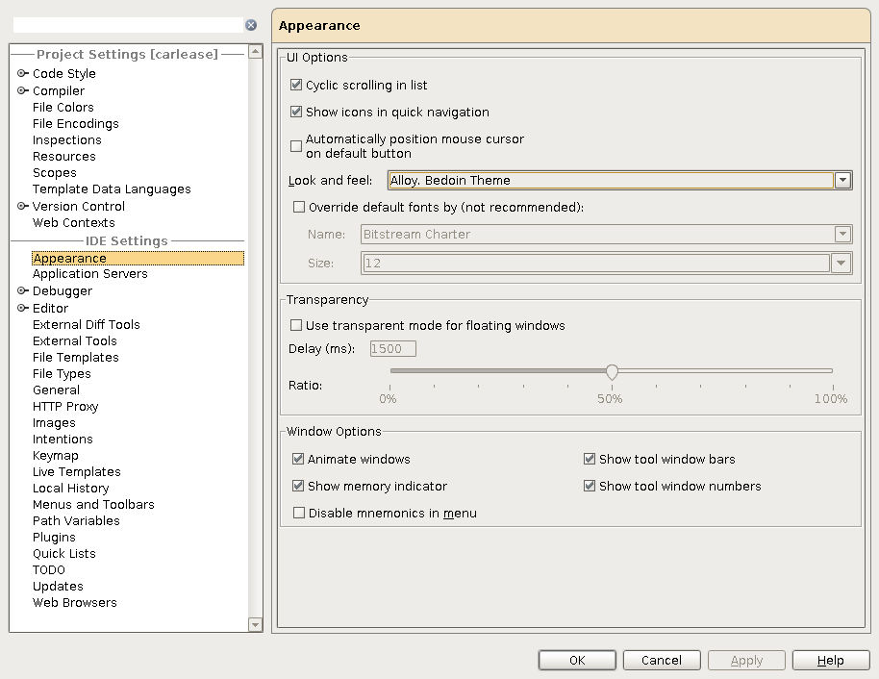Image resolution: width=879 pixels, height=679 pixels.
Task: Click the OK button
Action: [x=577, y=661]
